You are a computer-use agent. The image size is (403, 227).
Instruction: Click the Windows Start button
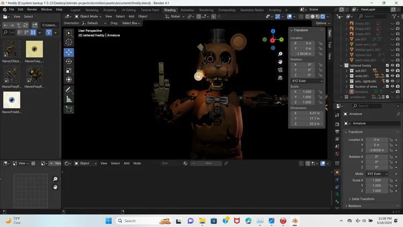pos(109,221)
